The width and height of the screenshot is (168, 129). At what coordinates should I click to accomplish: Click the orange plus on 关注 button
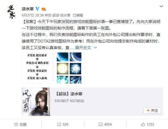[148, 110]
